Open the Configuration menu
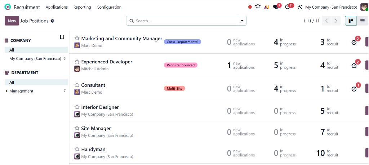The width and height of the screenshot is (369, 165). click(x=109, y=7)
